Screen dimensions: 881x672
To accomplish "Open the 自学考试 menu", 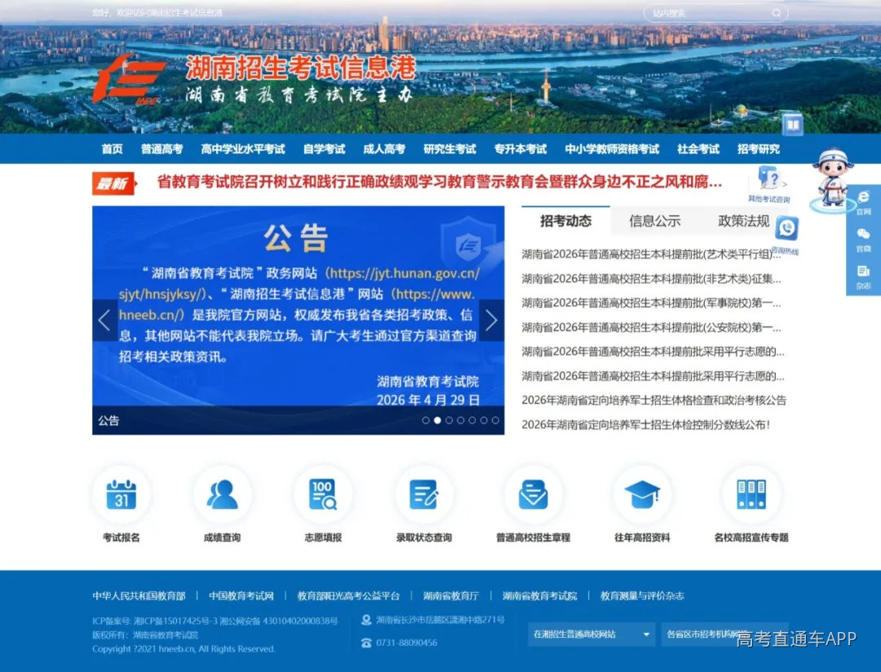I will (324, 149).
